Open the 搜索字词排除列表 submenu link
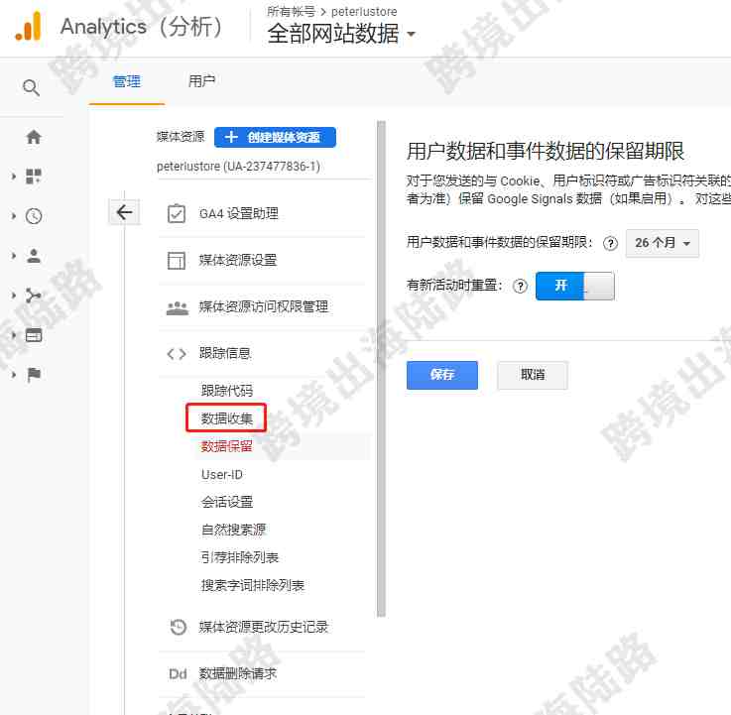 point(252,585)
